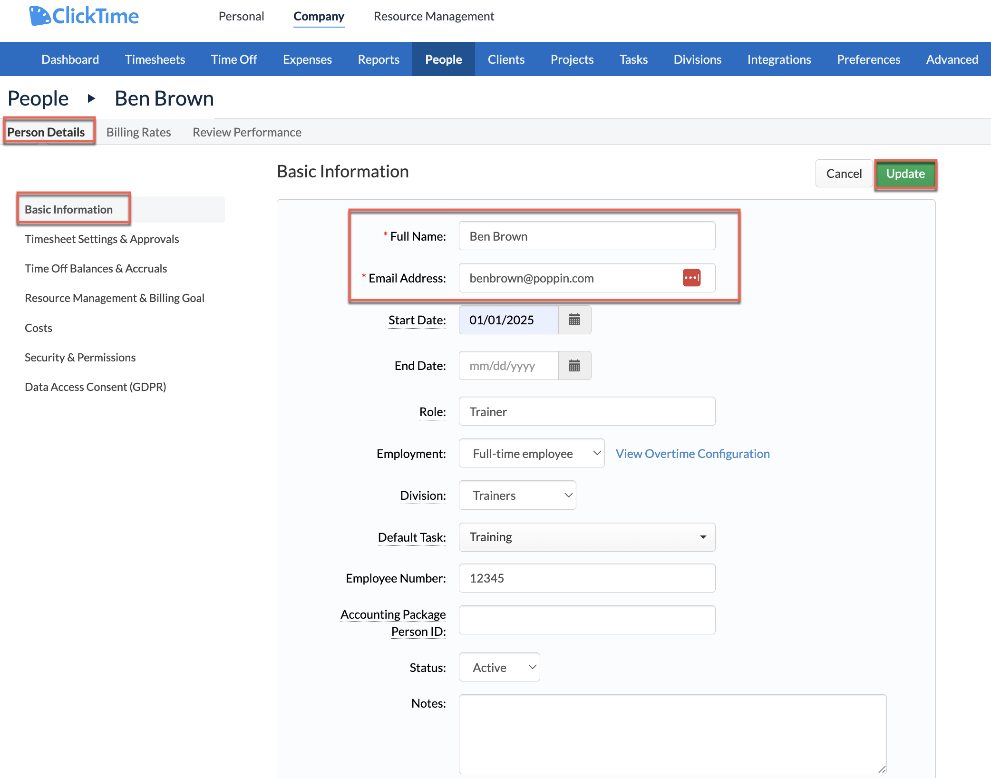Screen dimensions: 991x778
Task: Click the Start Date label
Action: 417,321
